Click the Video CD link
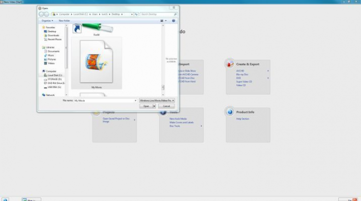This screenshot has height=201, width=361. click(x=241, y=85)
